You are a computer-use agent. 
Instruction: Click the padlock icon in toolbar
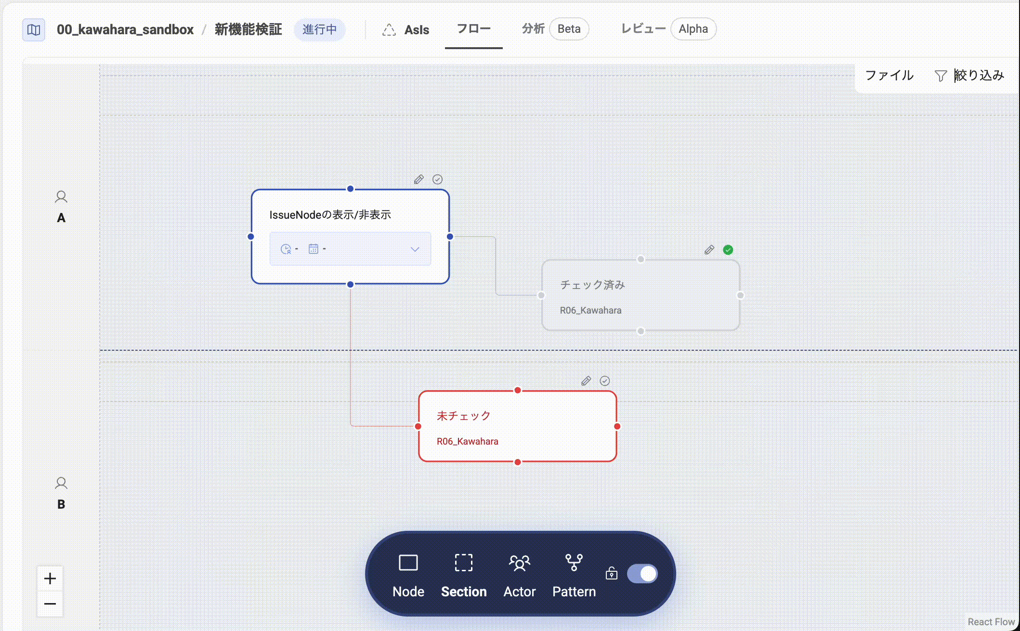[612, 573]
